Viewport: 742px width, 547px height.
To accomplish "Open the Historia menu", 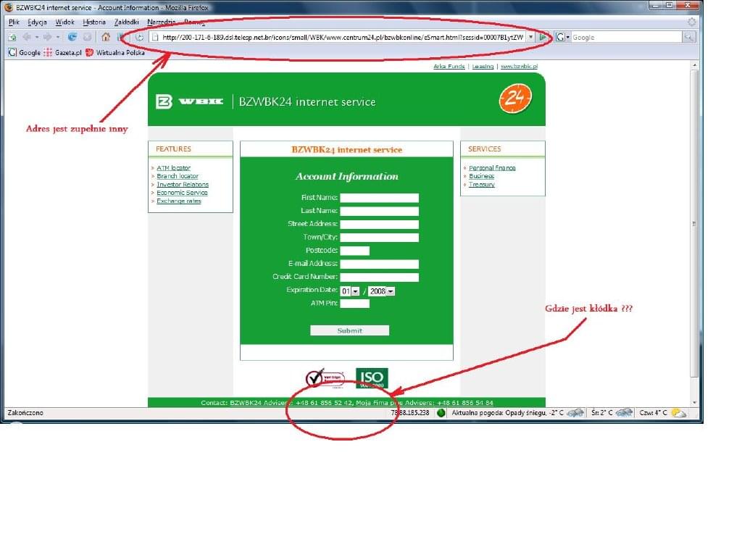I will pyautogui.click(x=94, y=22).
